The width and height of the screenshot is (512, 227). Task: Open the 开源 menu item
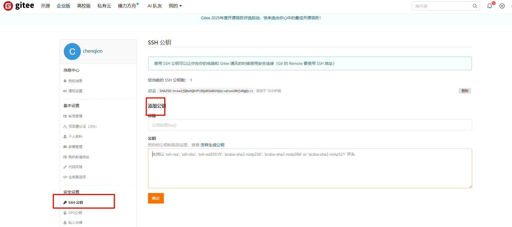pos(45,6)
